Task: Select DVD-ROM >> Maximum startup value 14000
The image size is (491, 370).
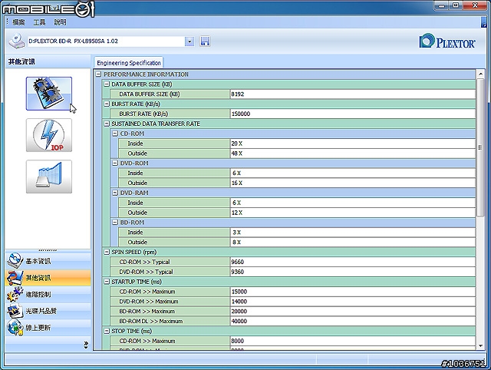Action: pos(353,302)
